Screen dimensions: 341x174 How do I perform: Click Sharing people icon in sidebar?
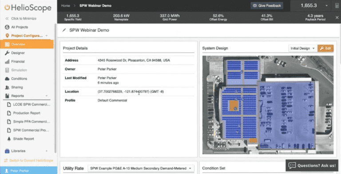click(x=7, y=87)
